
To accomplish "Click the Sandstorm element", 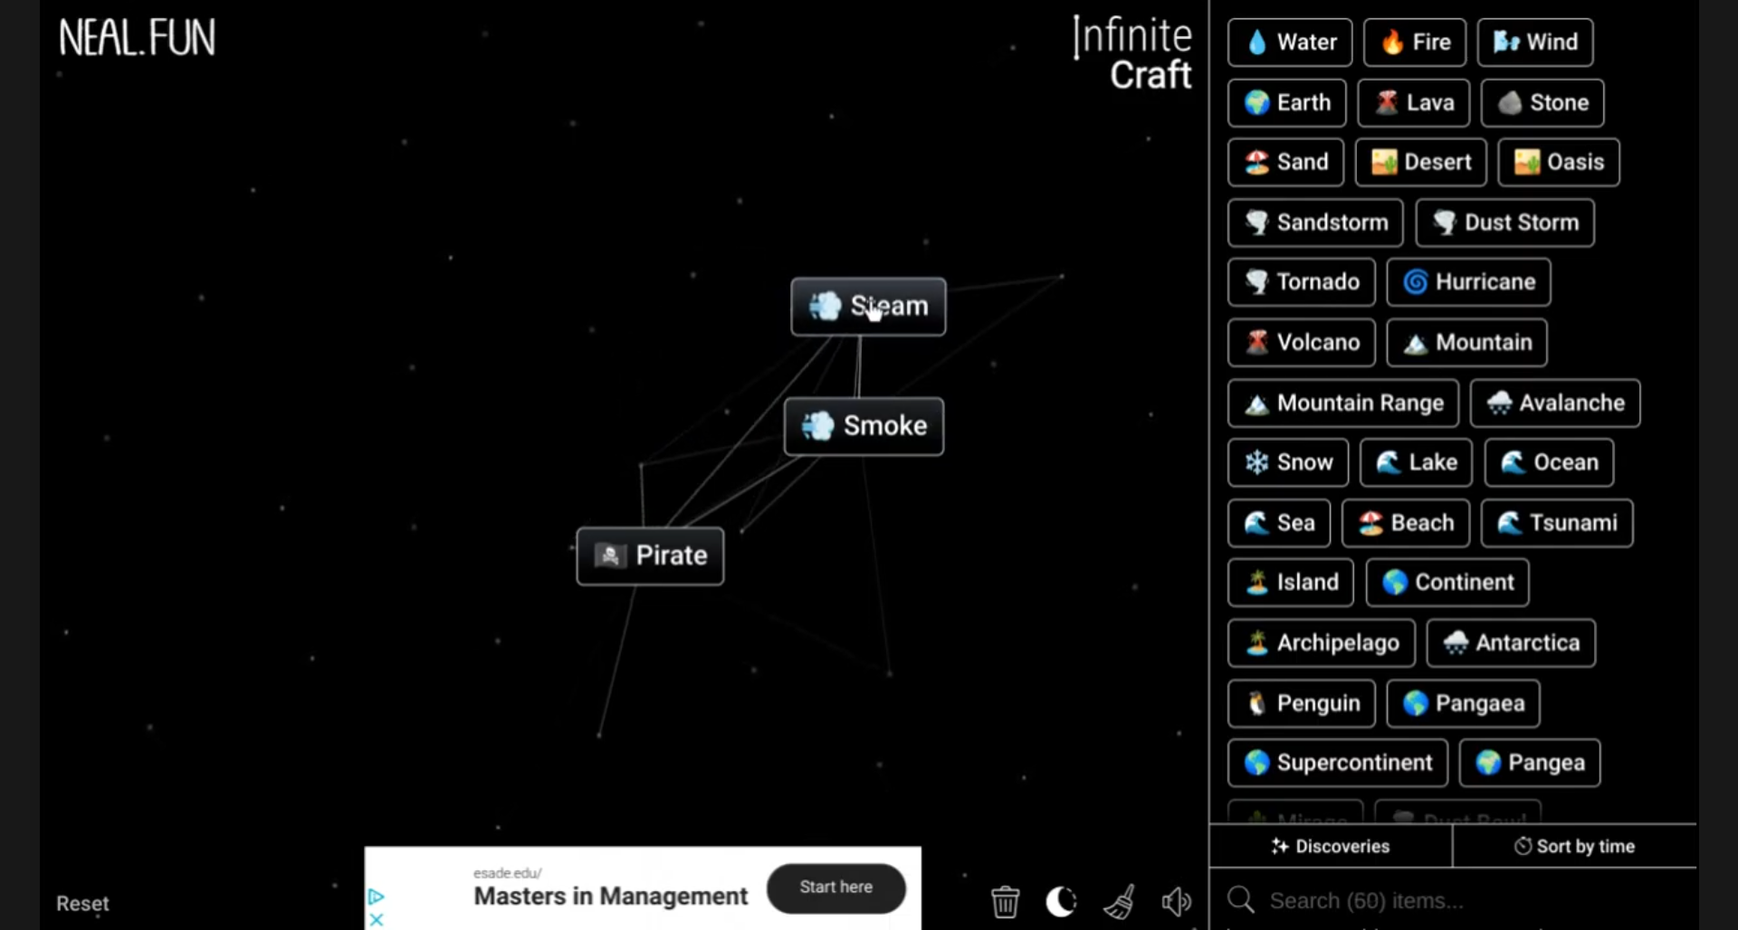I will click(x=1315, y=223).
